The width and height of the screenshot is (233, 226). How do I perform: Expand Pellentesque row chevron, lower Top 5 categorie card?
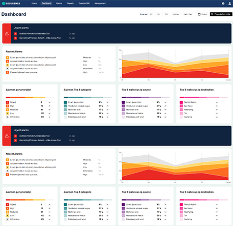[x=107, y=219]
